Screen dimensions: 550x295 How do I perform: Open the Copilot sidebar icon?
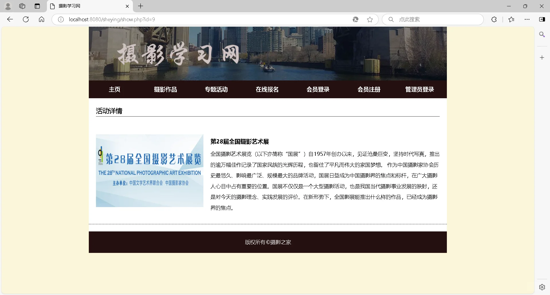[542, 19]
